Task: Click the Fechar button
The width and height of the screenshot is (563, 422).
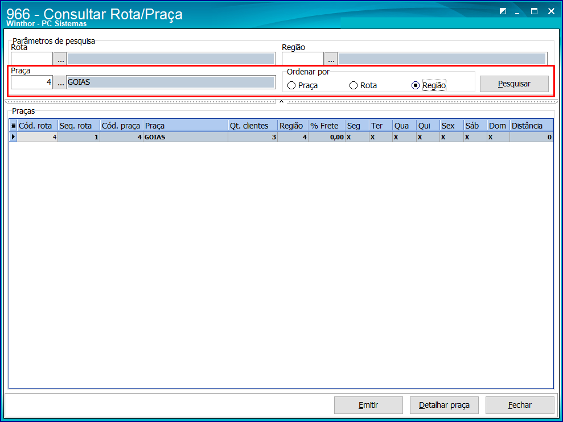Action: coord(520,405)
